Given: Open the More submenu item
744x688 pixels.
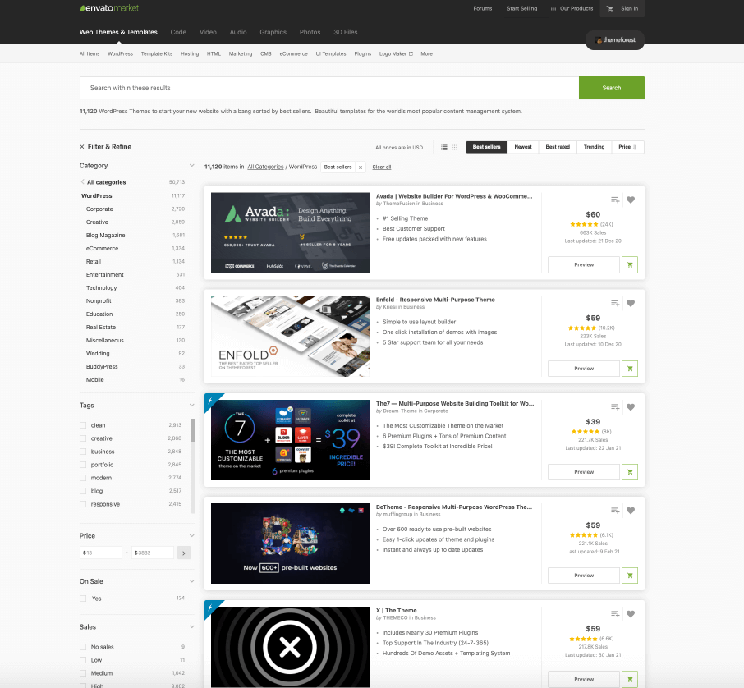Looking at the screenshot, I should [x=426, y=53].
